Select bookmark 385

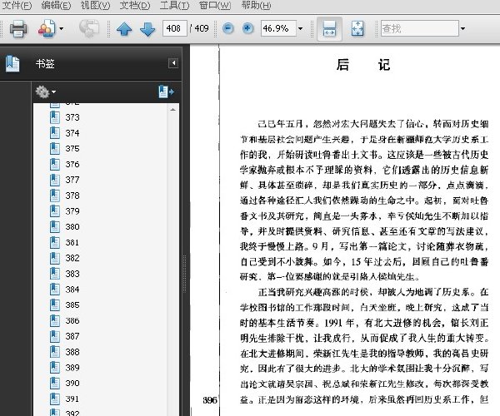(72, 305)
